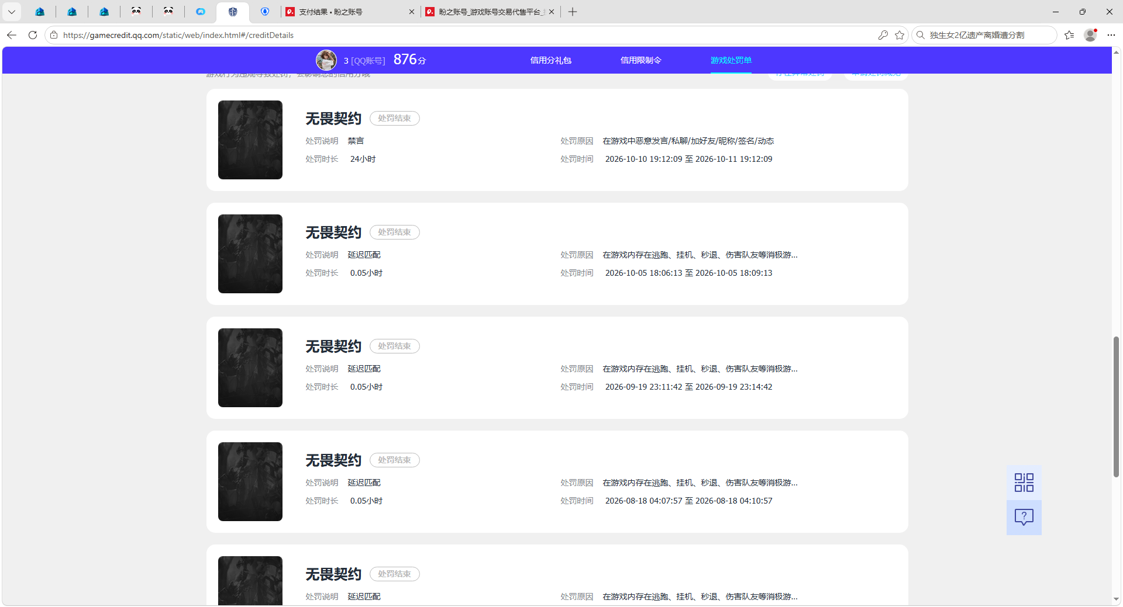Go back to the previous page

12,35
